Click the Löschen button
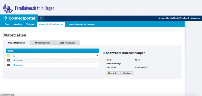The width and height of the screenshot is (202, 96). (x=127, y=73)
